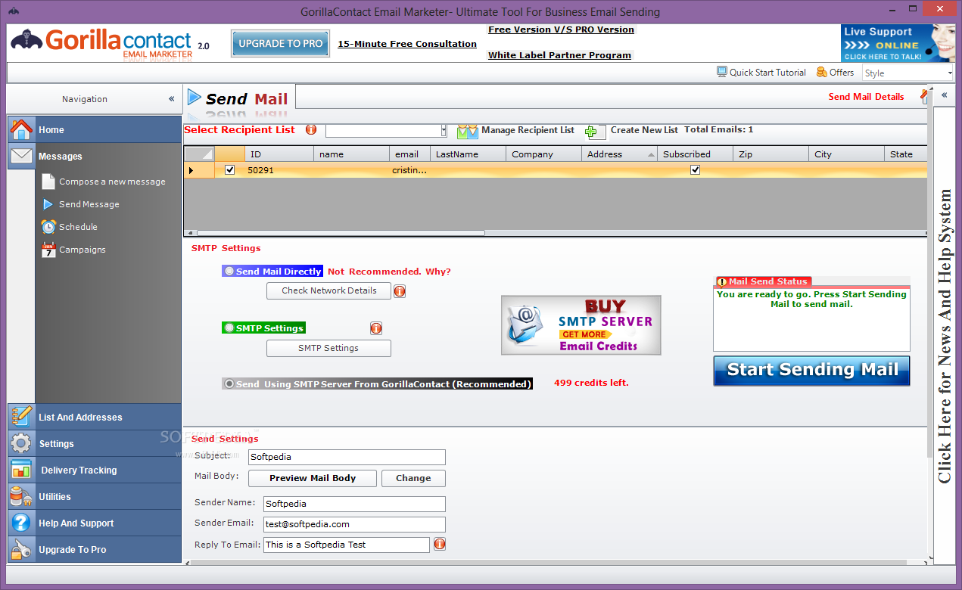Open Delivery Tracking section
The height and width of the screenshot is (590, 962).
click(95, 470)
